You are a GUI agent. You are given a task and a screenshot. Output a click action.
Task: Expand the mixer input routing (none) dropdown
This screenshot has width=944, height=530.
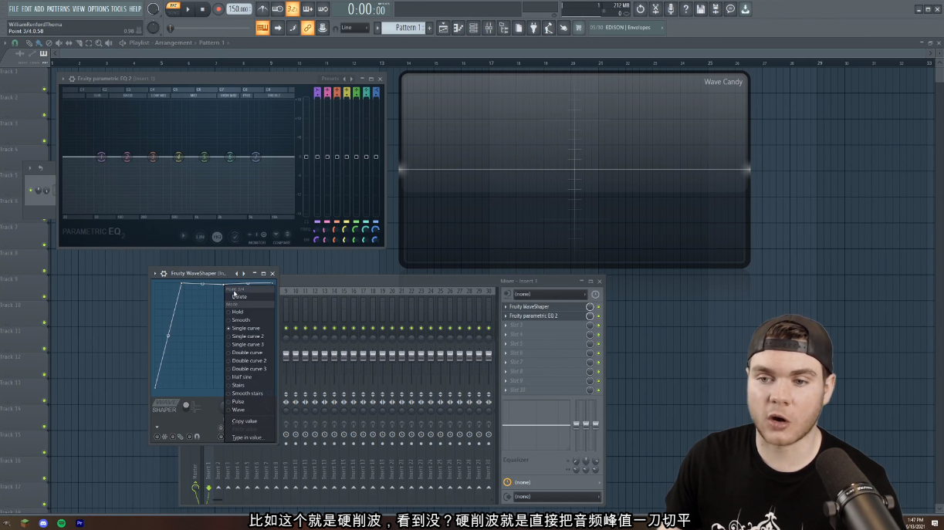[x=550, y=294]
